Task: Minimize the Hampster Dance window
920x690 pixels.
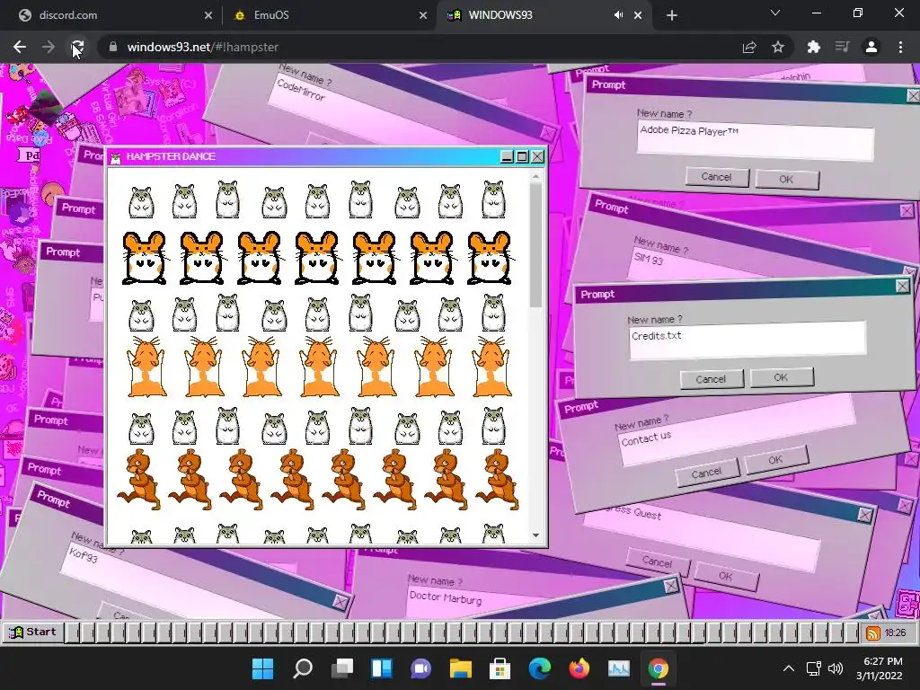Action: click(507, 156)
